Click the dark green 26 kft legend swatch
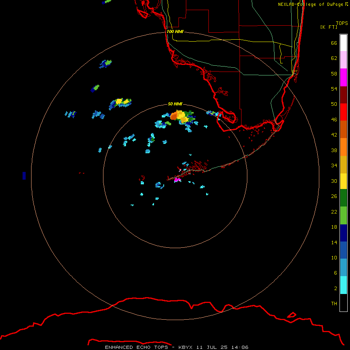The width and height of the screenshot is (350, 350). (343, 198)
